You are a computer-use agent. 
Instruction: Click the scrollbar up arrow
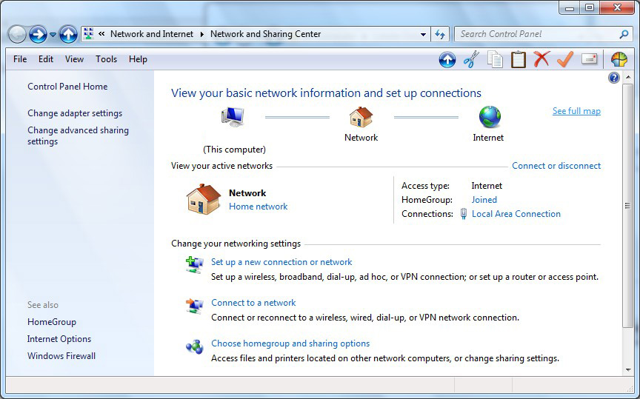coord(627,77)
